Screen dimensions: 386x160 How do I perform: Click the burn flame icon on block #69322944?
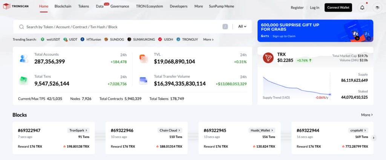pyautogui.click(x=343, y=146)
